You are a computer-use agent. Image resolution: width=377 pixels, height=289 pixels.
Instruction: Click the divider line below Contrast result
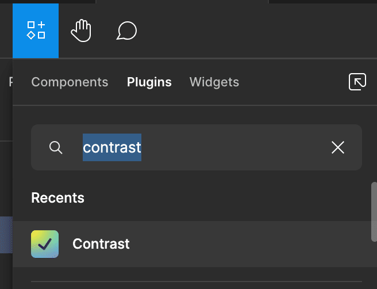[x=197, y=282]
